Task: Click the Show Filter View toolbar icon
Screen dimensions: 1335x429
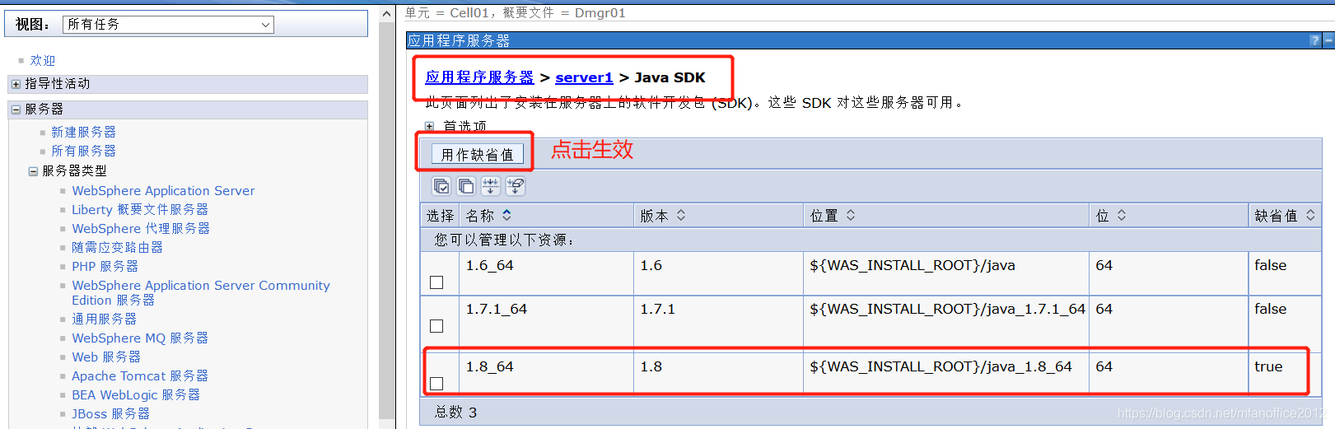Action: point(491,186)
